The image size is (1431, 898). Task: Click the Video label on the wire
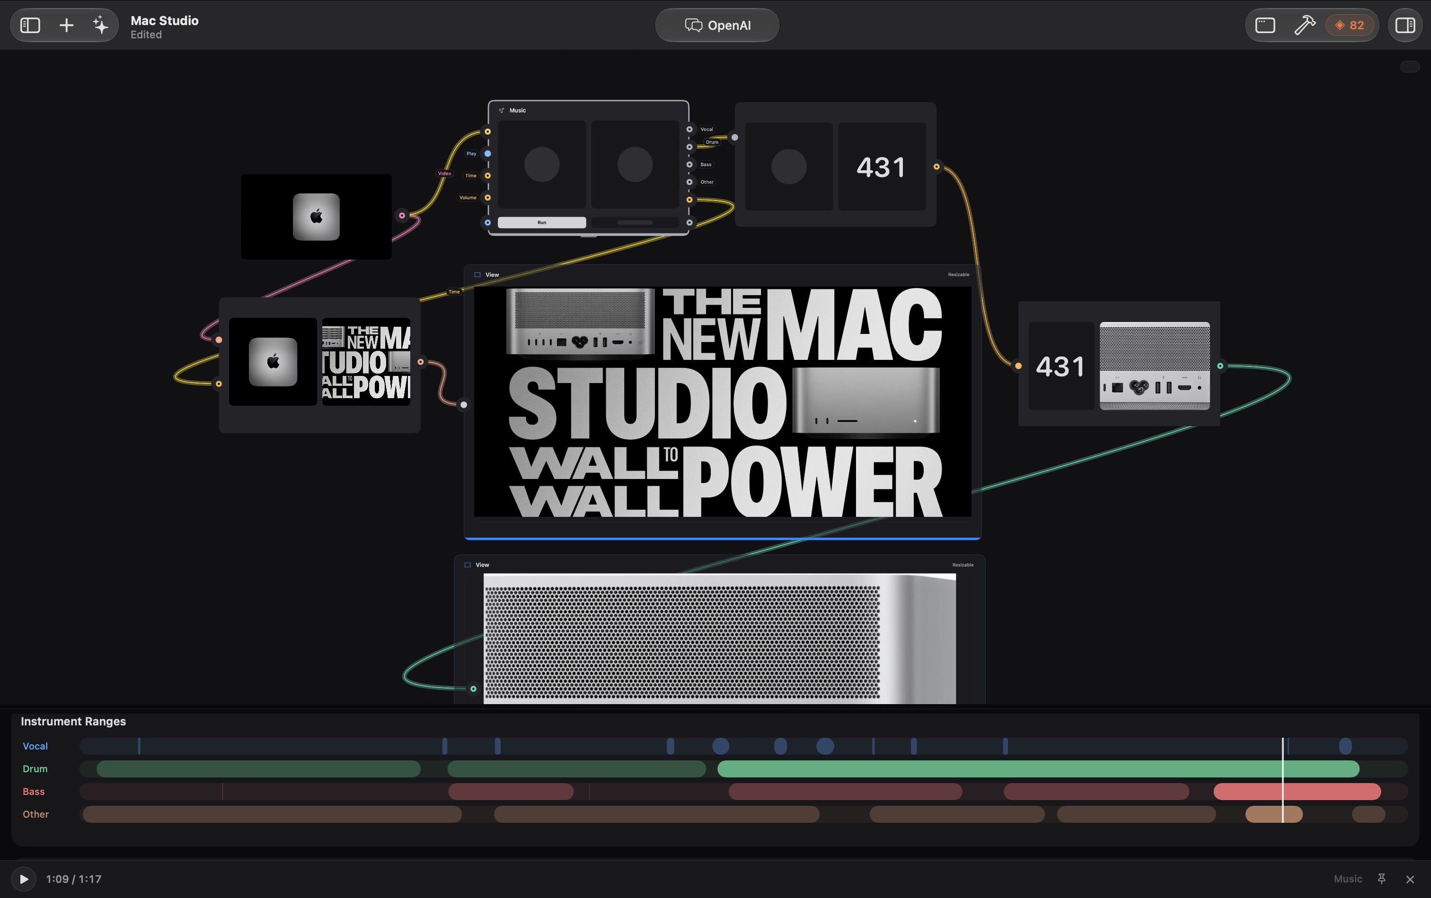[x=444, y=174]
